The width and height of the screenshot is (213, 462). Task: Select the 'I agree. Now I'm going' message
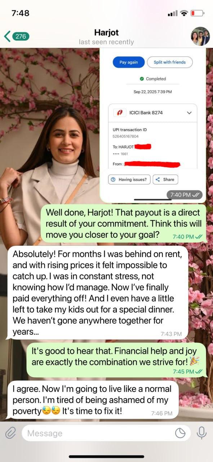tap(93, 400)
